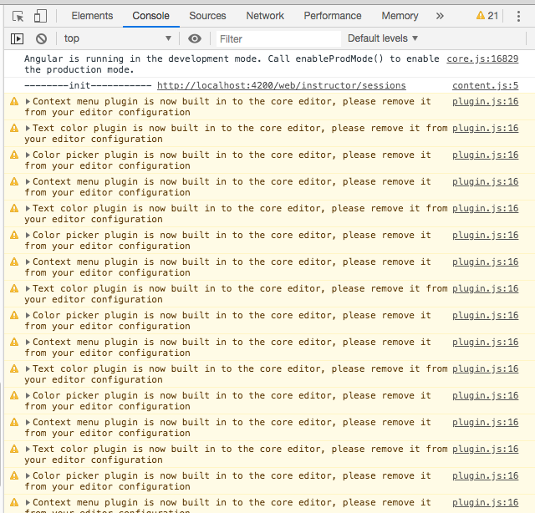Click the Angular development mode message text
535x513 pixels.
click(x=232, y=64)
